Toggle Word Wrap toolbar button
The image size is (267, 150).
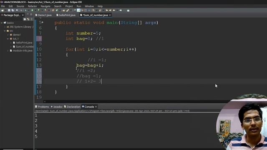pyautogui.click(x=82, y=10)
